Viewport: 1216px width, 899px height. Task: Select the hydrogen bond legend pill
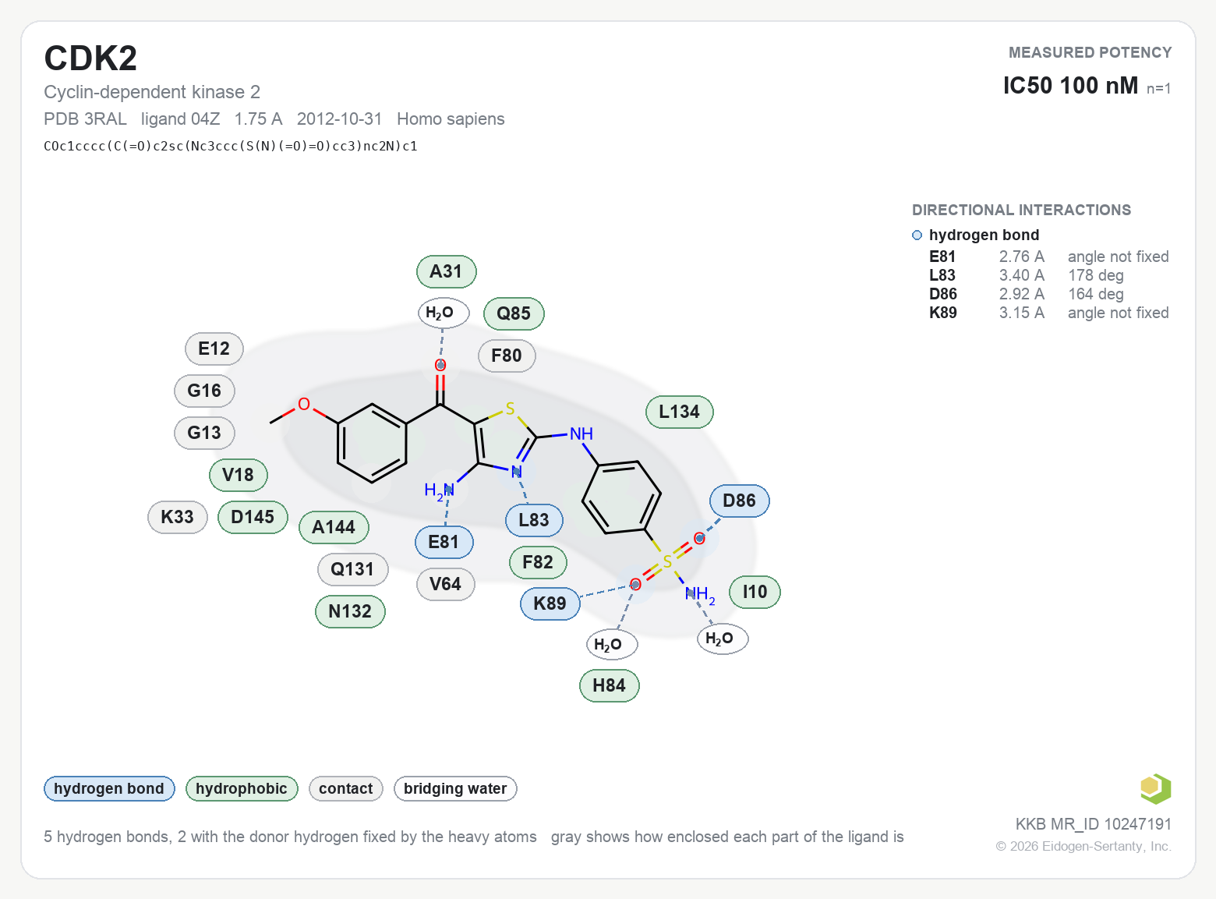pyautogui.click(x=109, y=788)
